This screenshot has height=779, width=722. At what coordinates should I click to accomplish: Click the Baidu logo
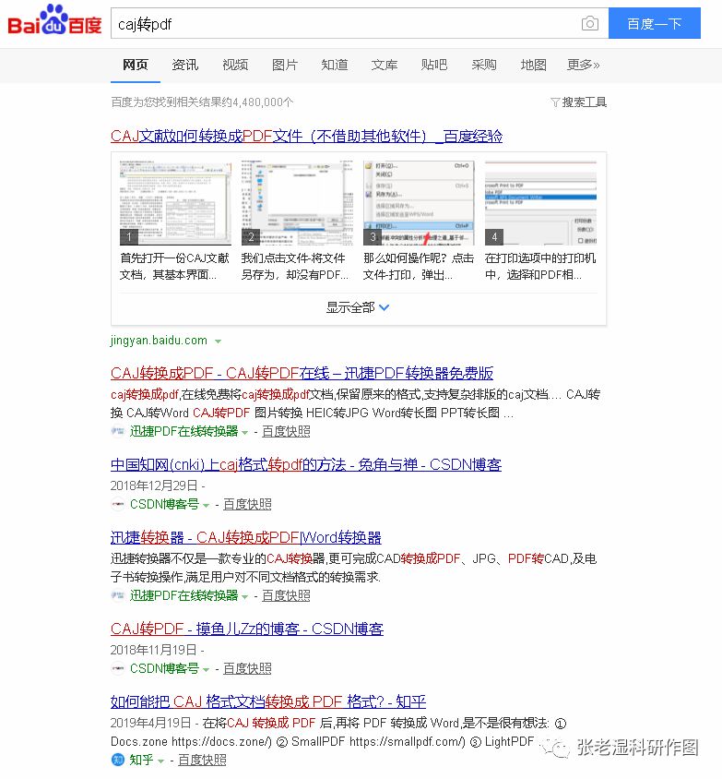tap(54, 21)
